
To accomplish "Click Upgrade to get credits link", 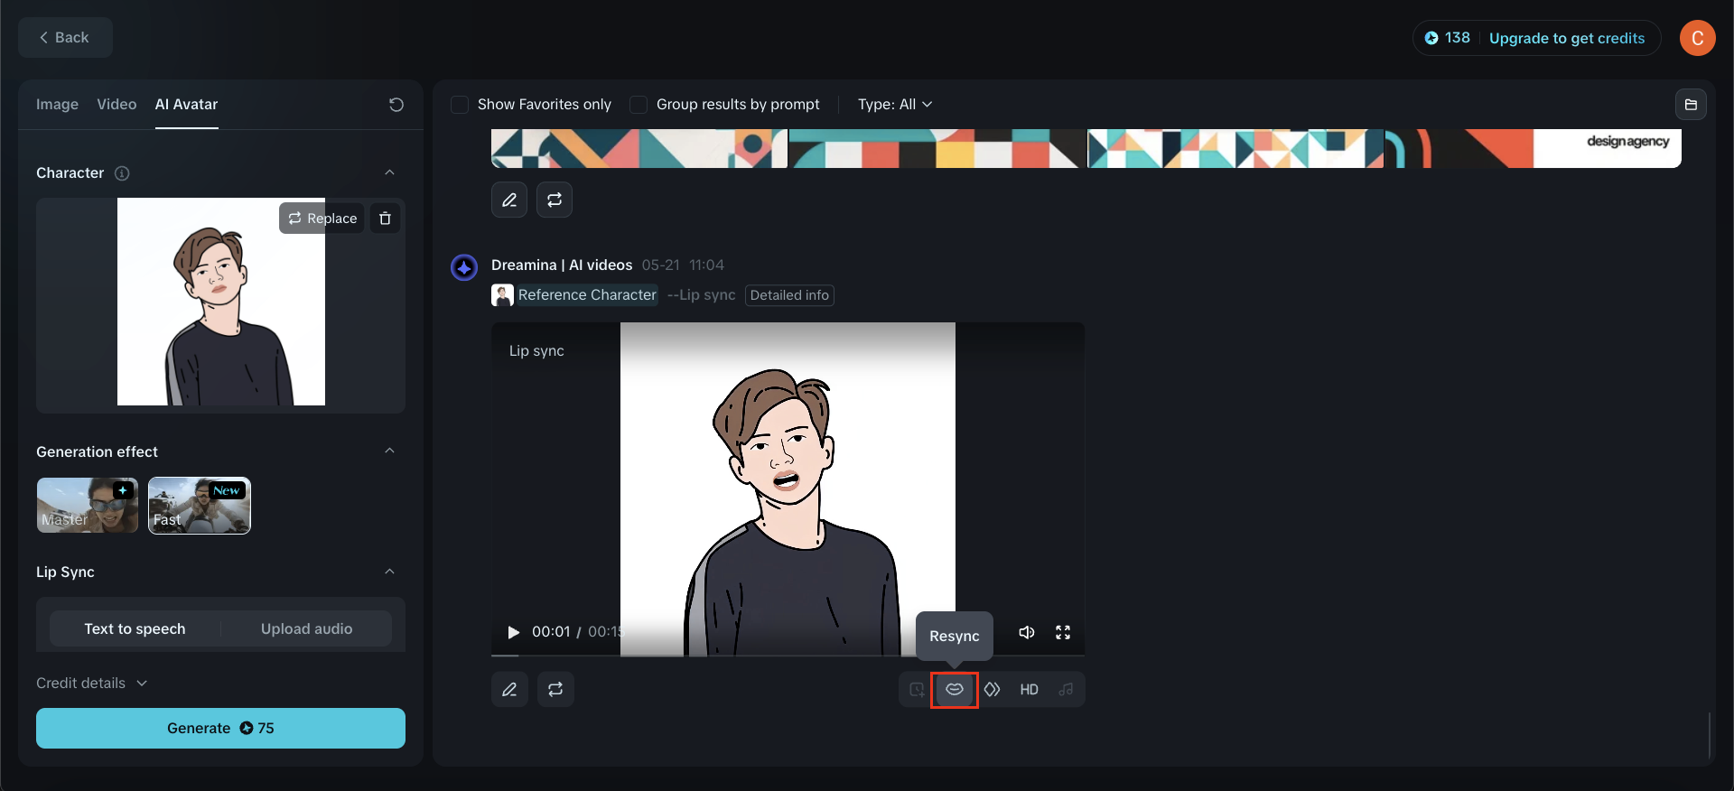I will click(x=1567, y=38).
